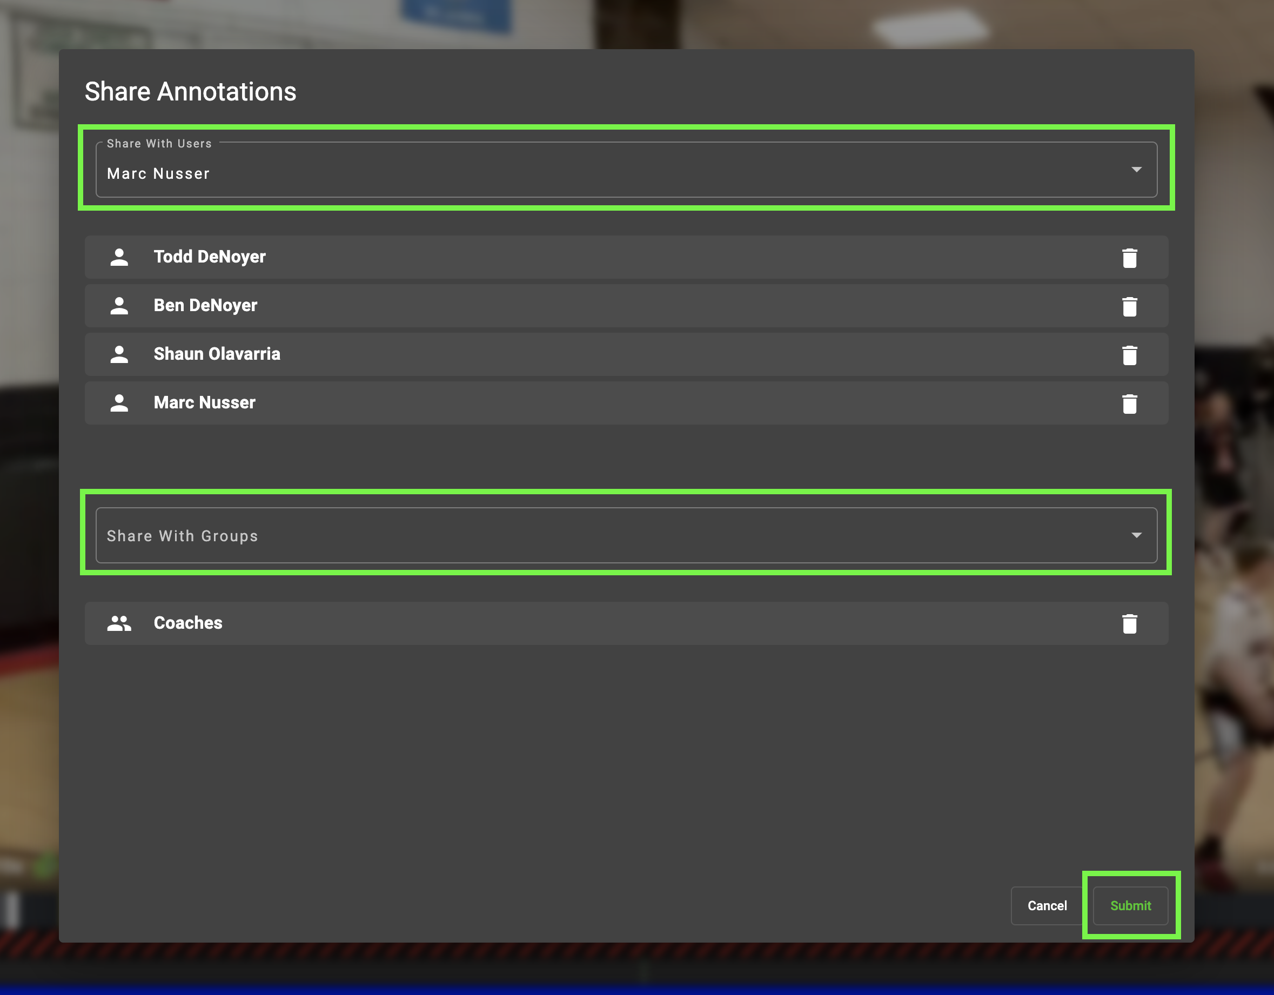This screenshot has width=1274, height=995.
Task: Open the Share With Groups dropdown arrow
Action: 1136,535
